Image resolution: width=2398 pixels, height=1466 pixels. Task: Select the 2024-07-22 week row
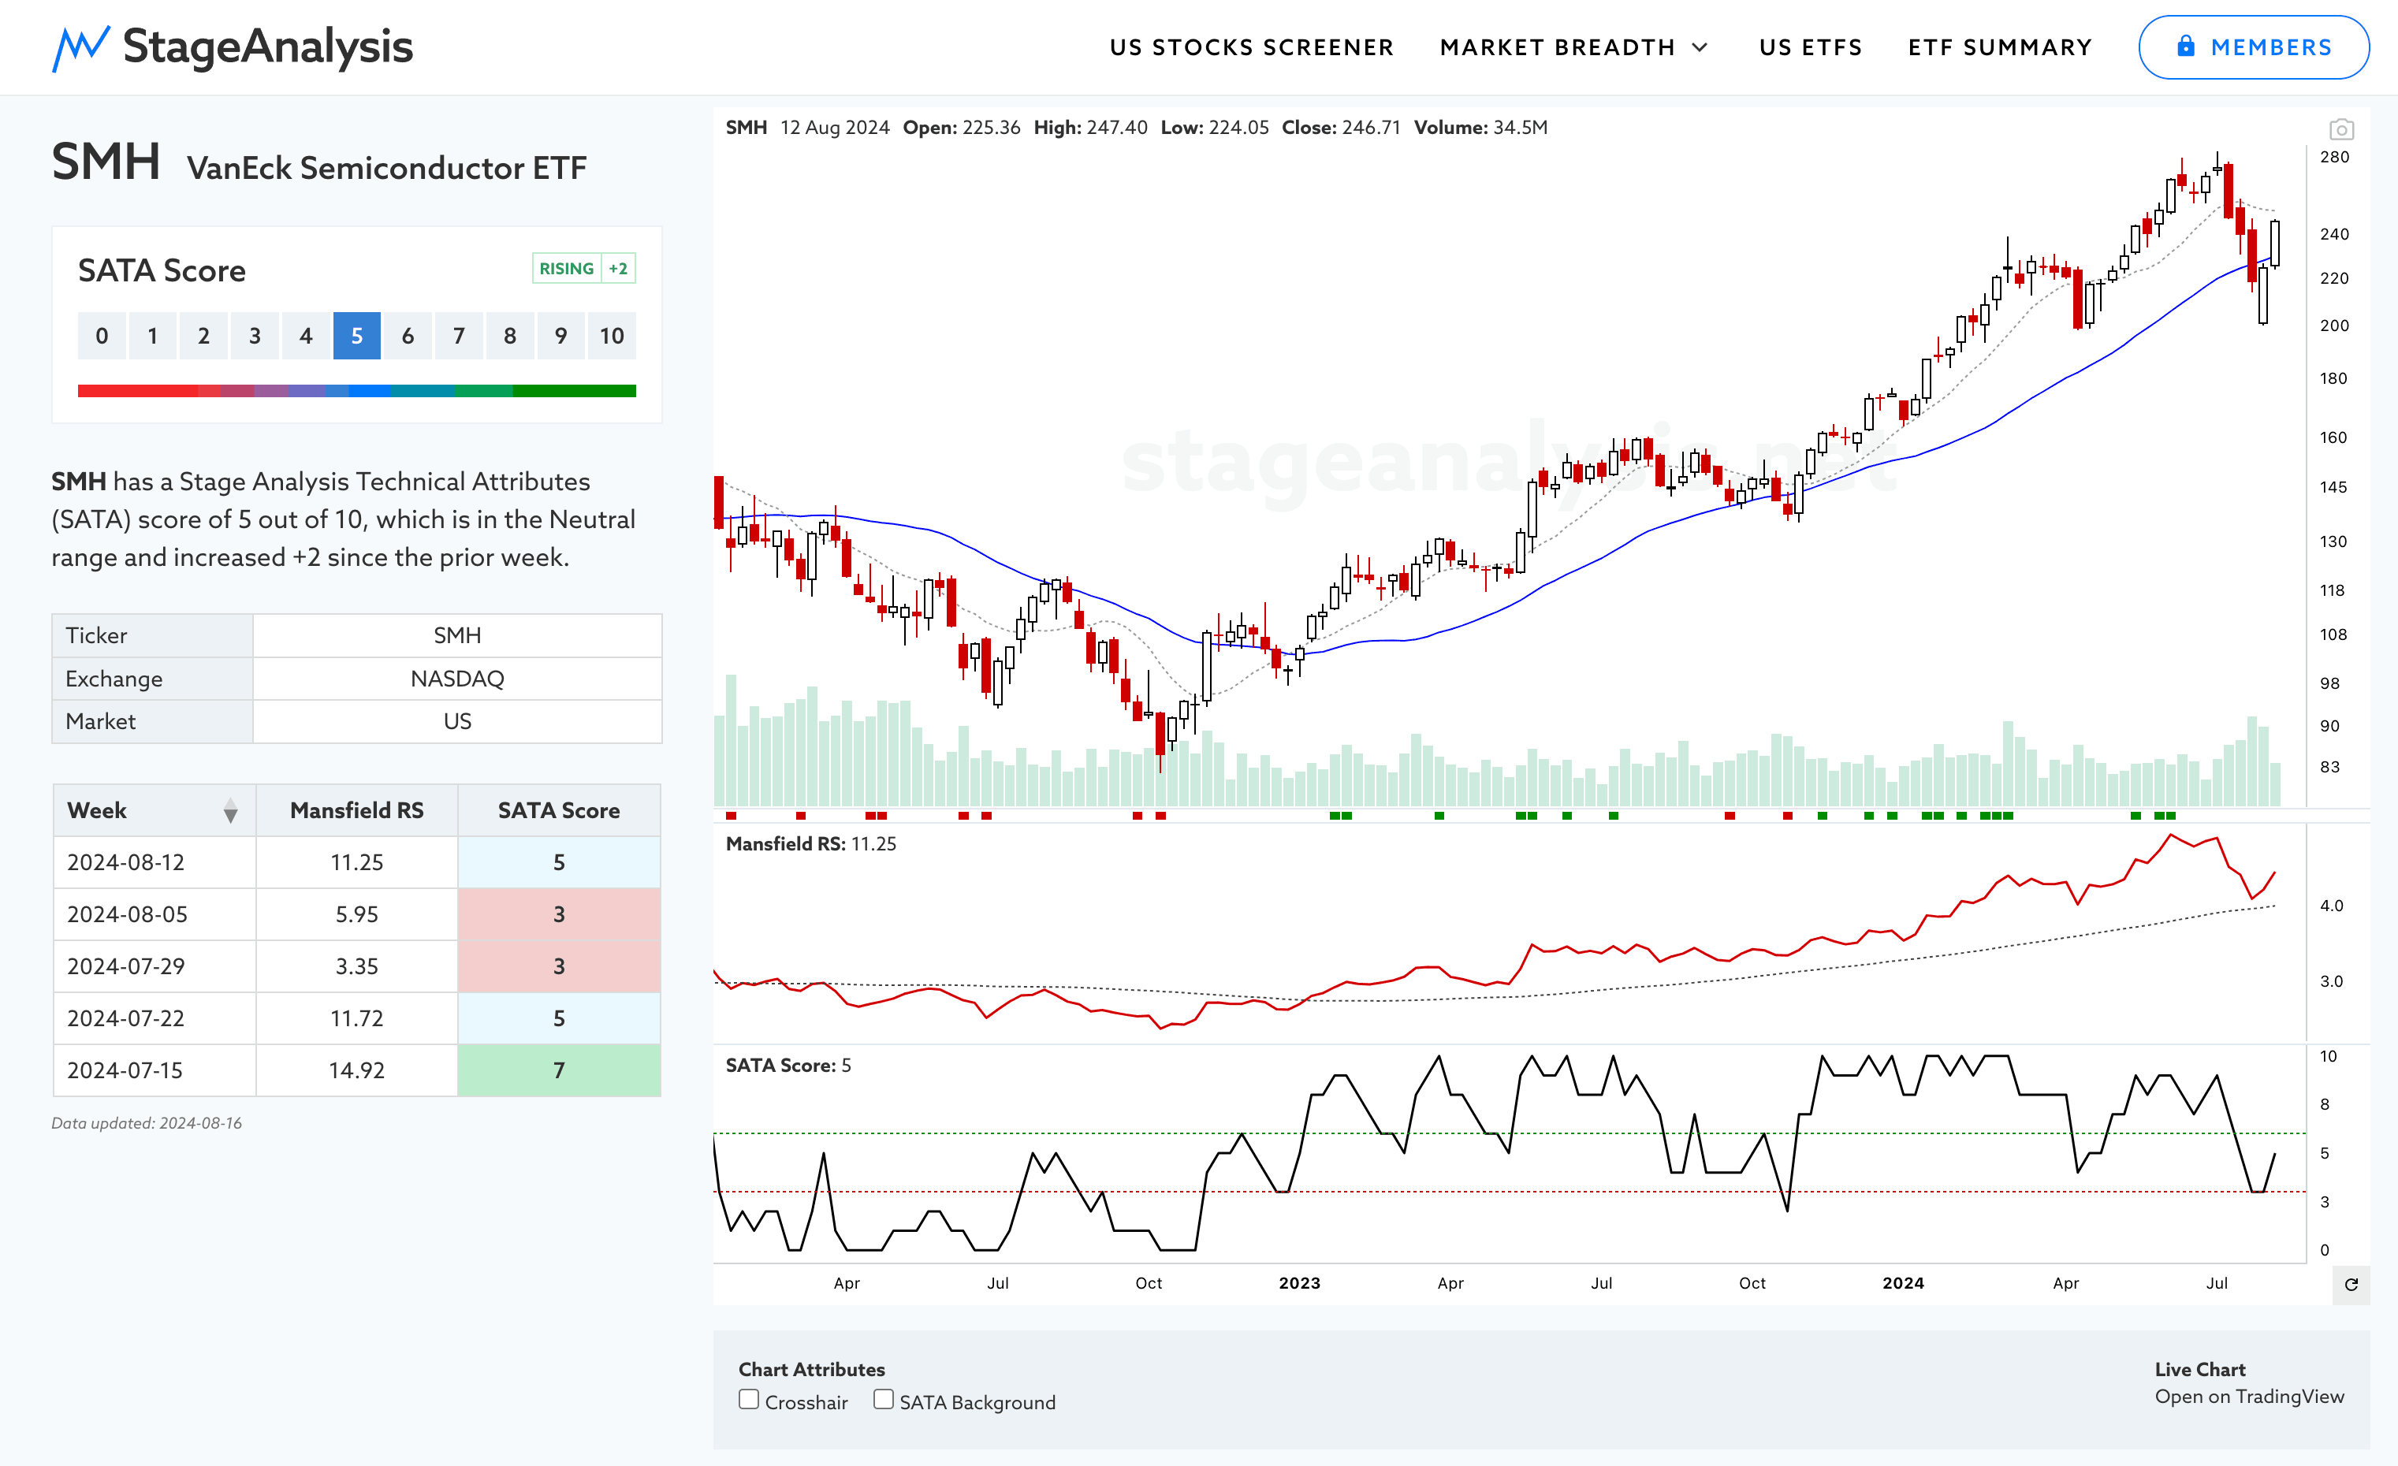pos(357,1018)
